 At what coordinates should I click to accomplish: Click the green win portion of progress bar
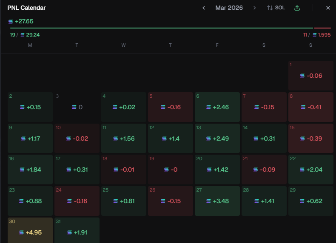162,28
